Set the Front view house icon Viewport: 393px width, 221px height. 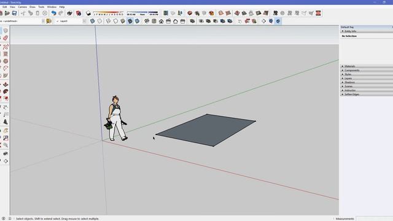coord(161,21)
